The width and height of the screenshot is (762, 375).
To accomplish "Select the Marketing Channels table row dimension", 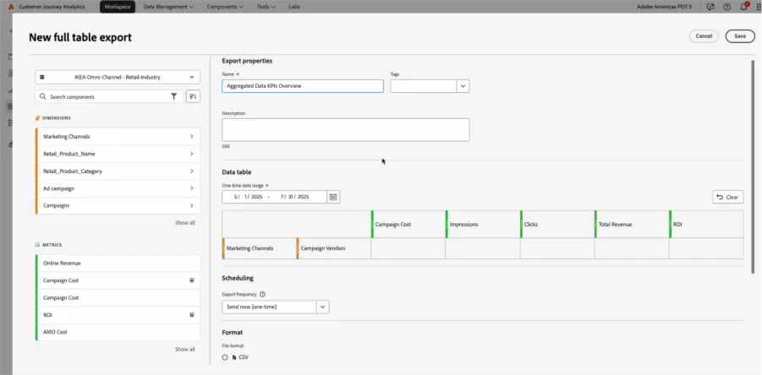I will 259,248.
